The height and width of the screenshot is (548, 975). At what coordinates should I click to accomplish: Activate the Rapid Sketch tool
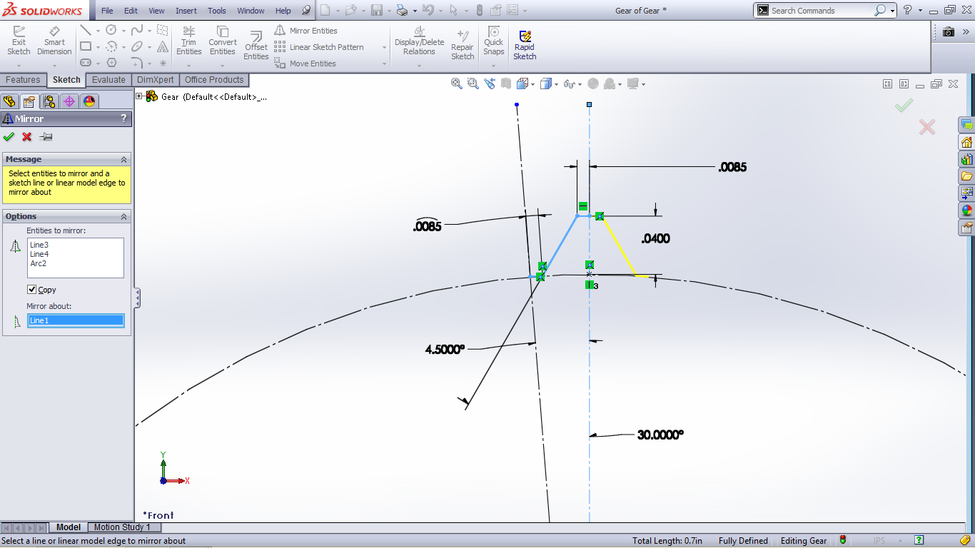pyautogui.click(x=525, y=45)
